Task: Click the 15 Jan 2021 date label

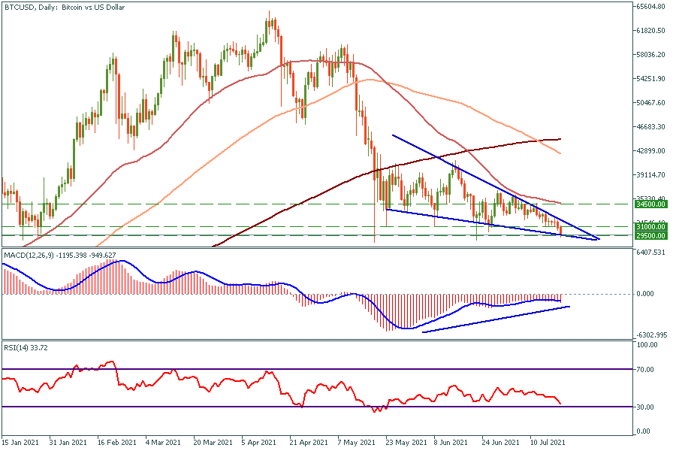Action: tap(20, 443)
